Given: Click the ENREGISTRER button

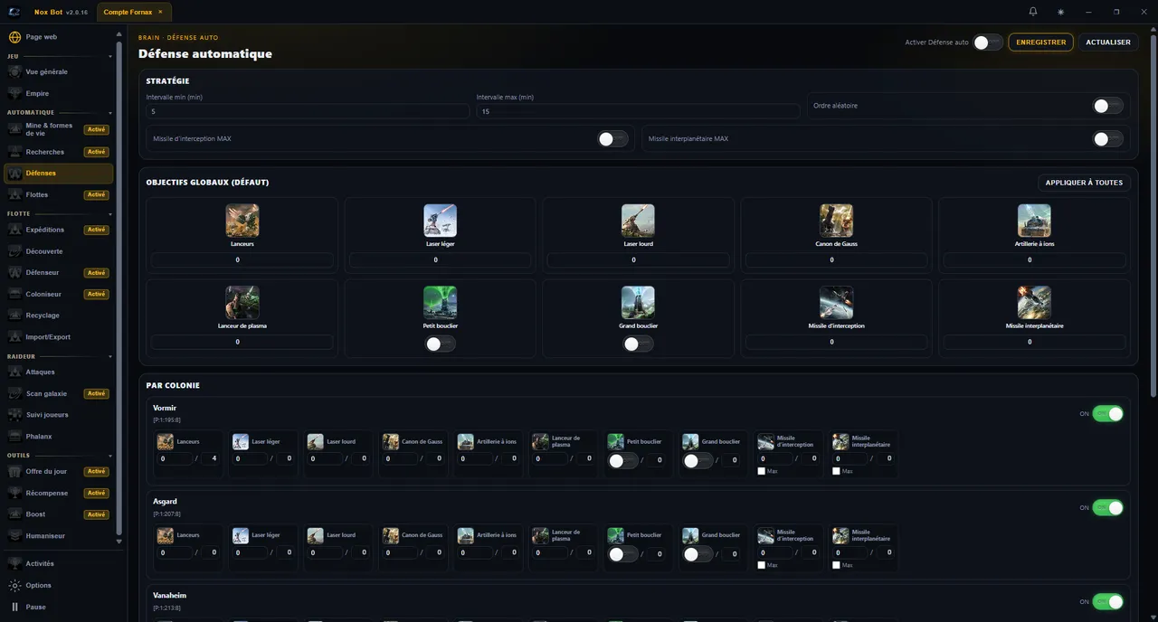Looking at the screenshot, I should click(x=1041, y=42).
